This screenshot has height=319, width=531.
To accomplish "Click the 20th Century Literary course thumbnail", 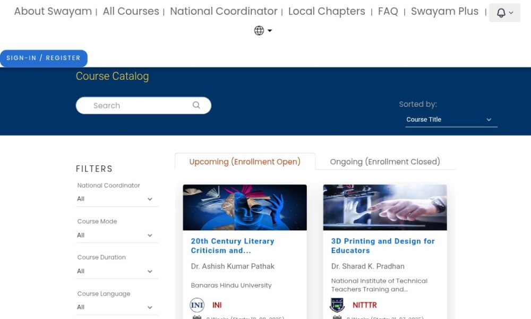I will coord(245,207).
